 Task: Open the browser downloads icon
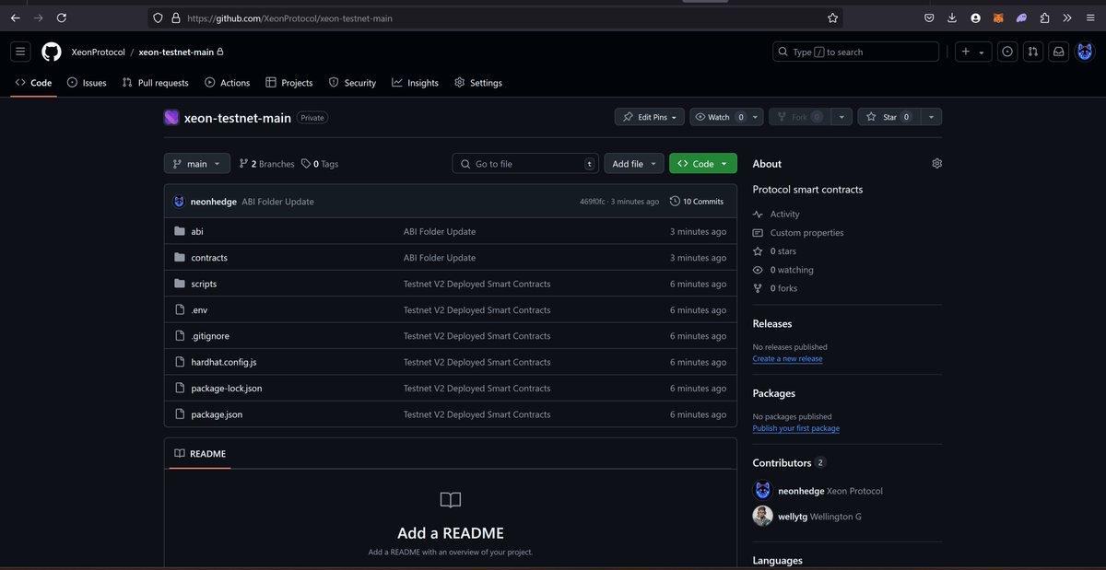(x=952, y=17)
